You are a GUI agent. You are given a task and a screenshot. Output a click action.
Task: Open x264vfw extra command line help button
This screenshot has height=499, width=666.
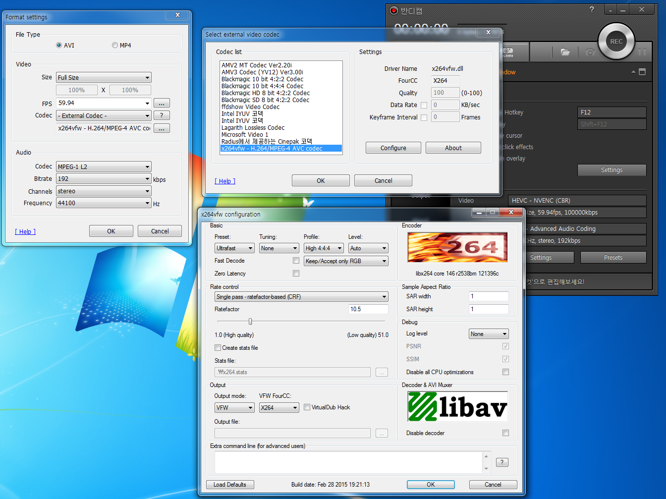click(x=502, y=462)
